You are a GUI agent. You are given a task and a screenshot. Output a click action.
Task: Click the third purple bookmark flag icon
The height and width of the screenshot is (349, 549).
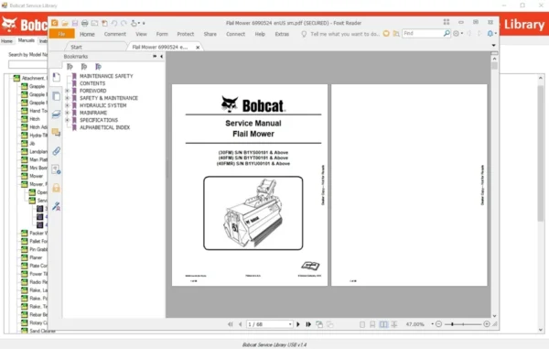coord(99,67)
